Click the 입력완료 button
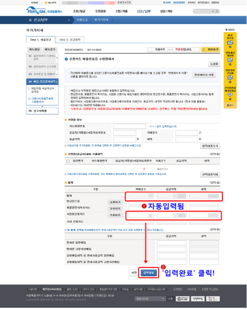The image size is (247, 309). point(149,273)
